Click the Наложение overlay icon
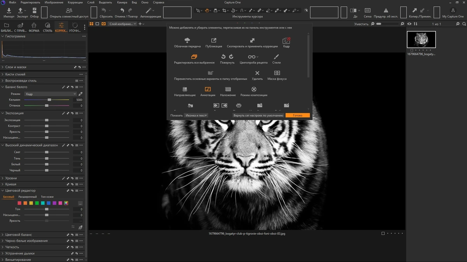Image resolution: width=467 pixels, height=262 pixels. [228, 89]
